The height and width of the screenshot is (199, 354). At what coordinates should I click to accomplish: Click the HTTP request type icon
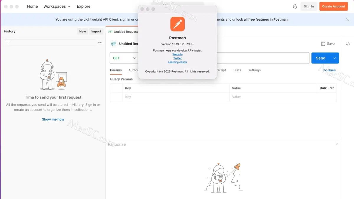click(x=114, y=44)
